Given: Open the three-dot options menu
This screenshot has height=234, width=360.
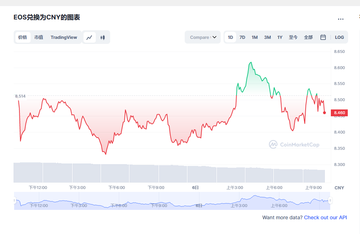Looking at the screenshot, I should pos(341,19).
